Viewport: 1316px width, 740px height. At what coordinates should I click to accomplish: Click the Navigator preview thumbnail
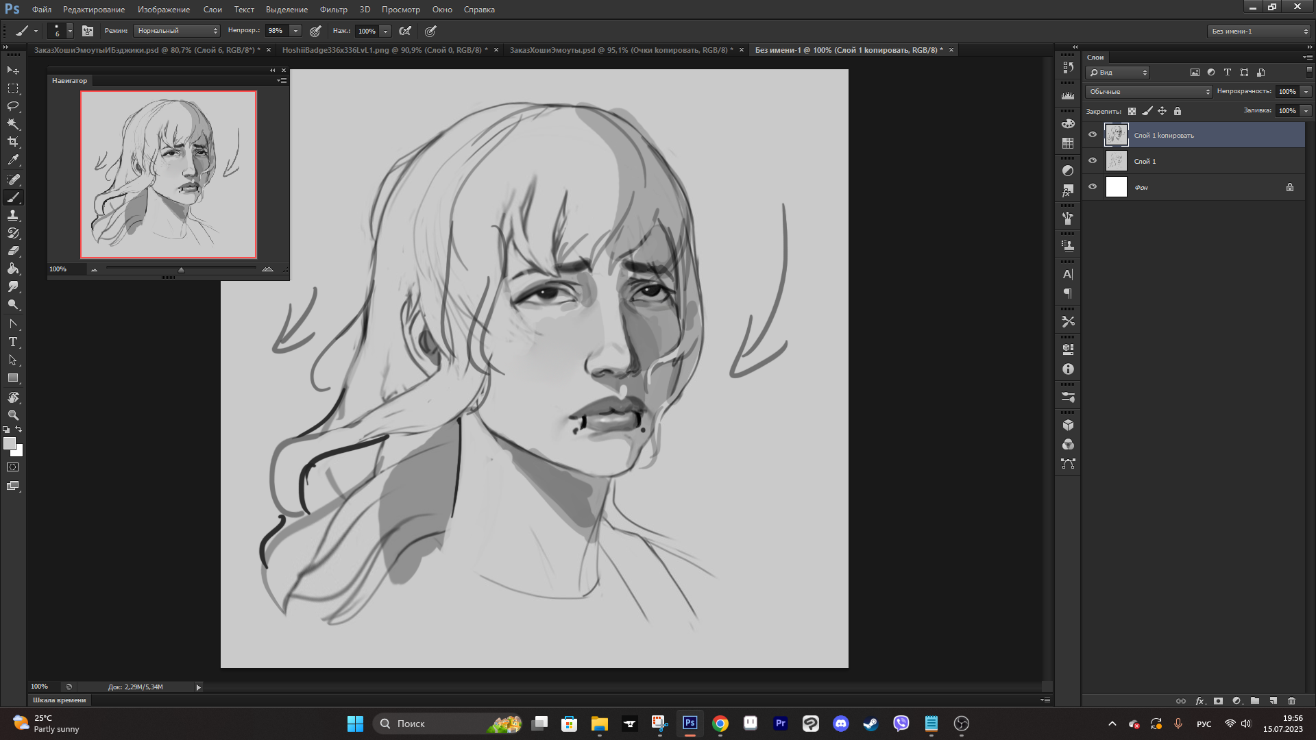coord(169,175)
